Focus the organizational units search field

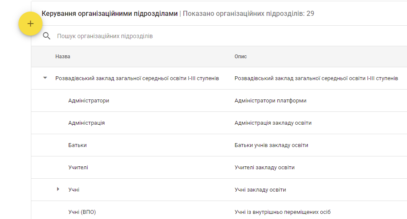point(228,36)
